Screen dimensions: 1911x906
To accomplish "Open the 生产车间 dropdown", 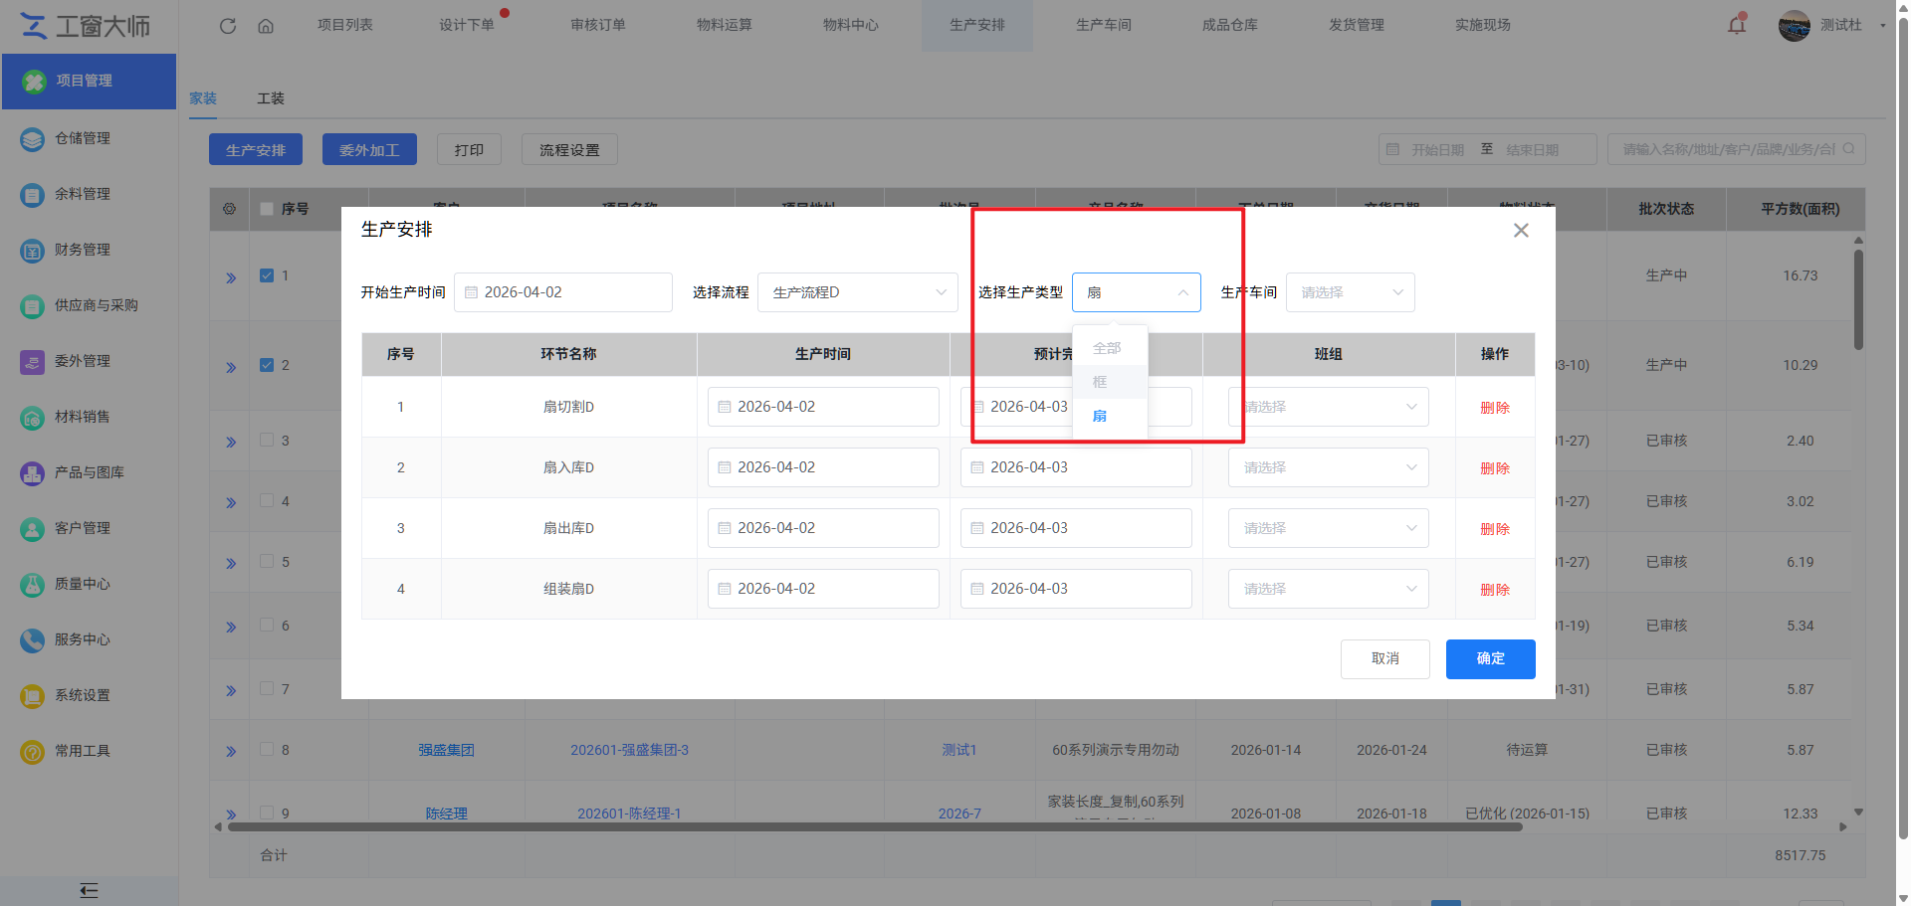I will coord(1349,292).
